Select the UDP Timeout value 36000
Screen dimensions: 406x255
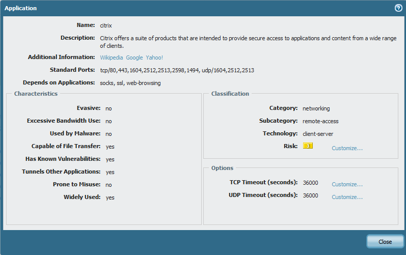(x=310, y=195)
